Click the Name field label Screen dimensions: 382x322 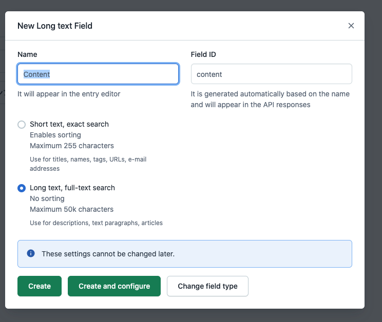(27, 54)
